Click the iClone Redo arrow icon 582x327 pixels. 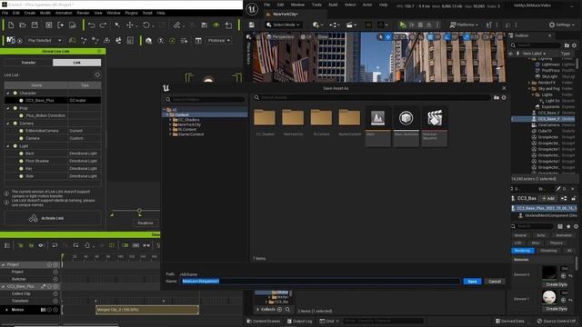[103, 25]
